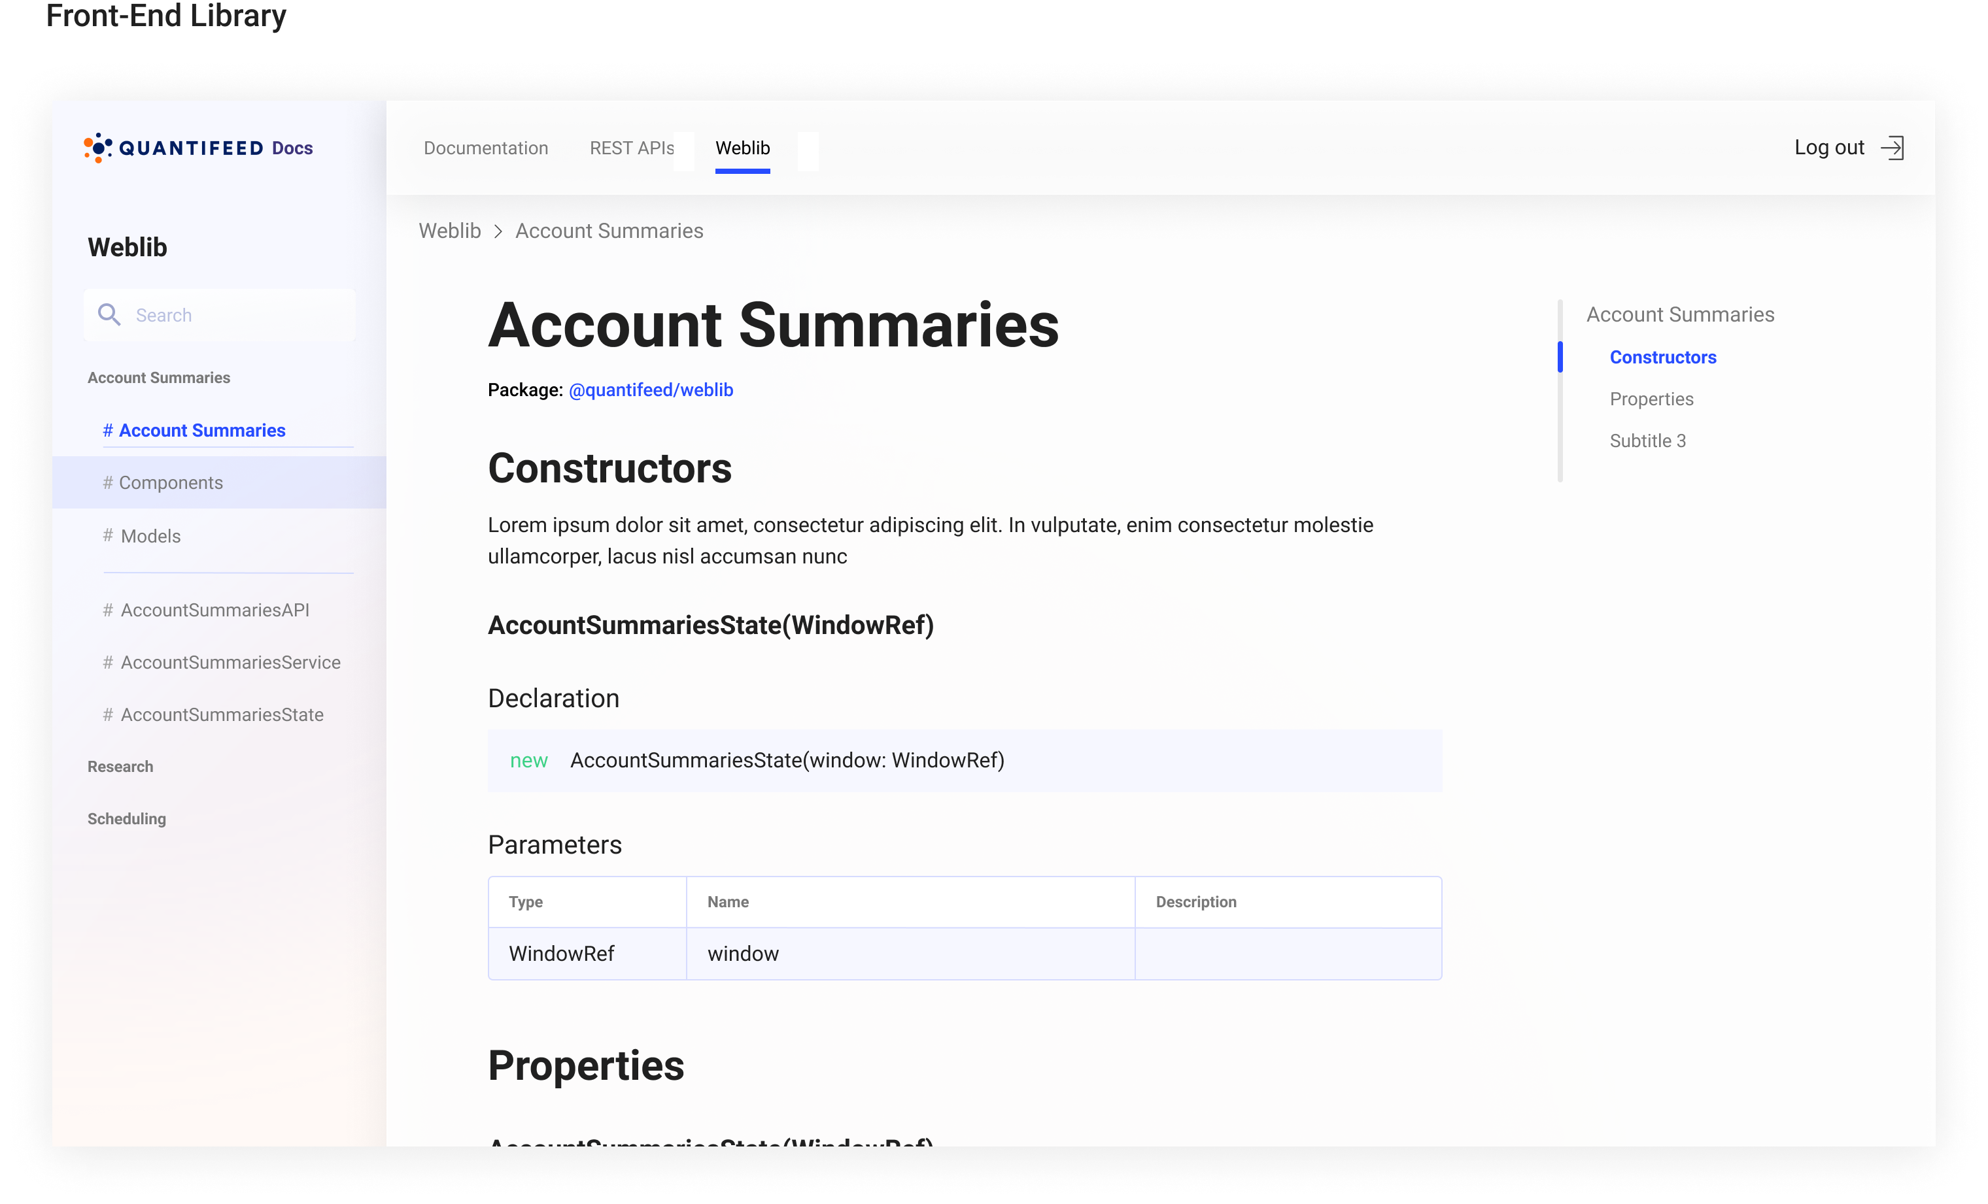Open AccountSummariesService in the sidebar
1988x1204 pixels.
(230, 663)
